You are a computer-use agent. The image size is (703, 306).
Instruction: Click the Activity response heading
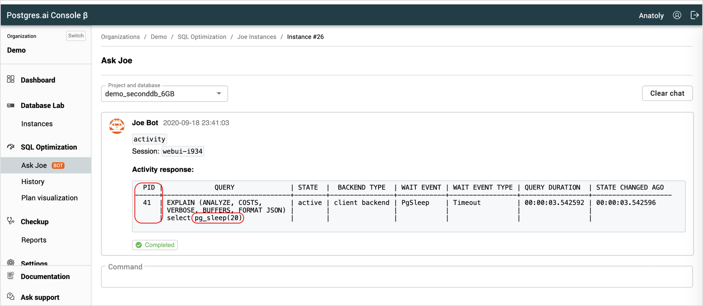tap(163, 169)
